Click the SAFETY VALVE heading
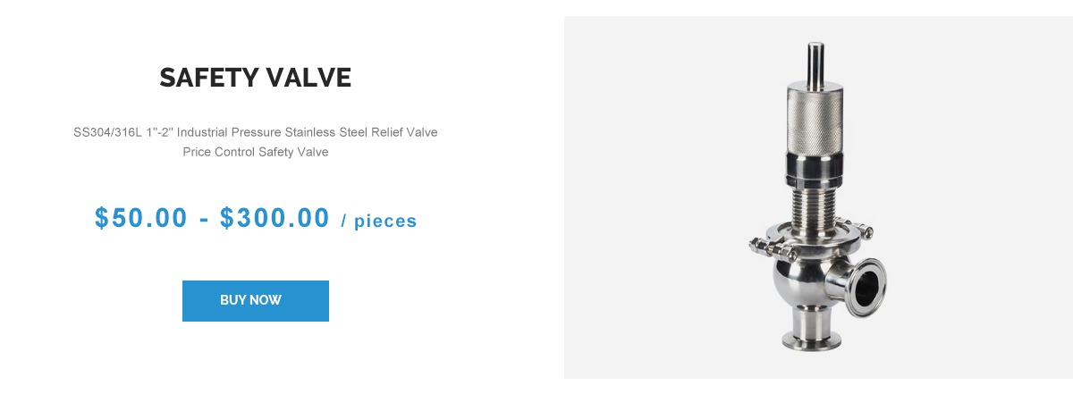This screenshot has width=1073, height=402. click(x=255, y=78)
